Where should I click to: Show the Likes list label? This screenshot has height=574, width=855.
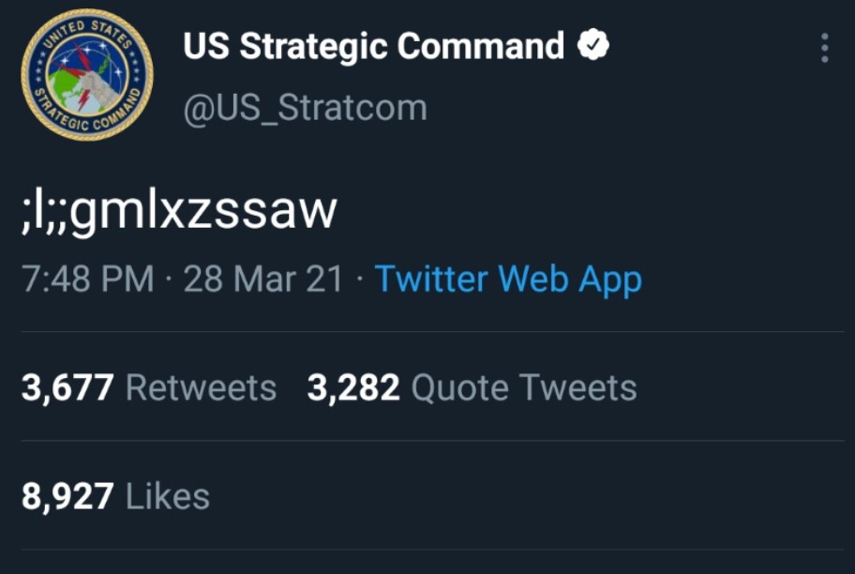[167, 496]
